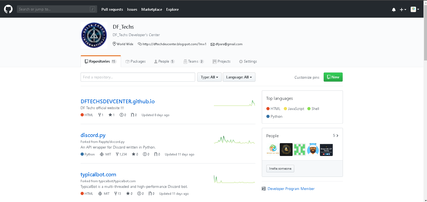Focus the Search or jump to field
Image resolution: width=427 pixels, height=202 pixels.
click(57, 9)
